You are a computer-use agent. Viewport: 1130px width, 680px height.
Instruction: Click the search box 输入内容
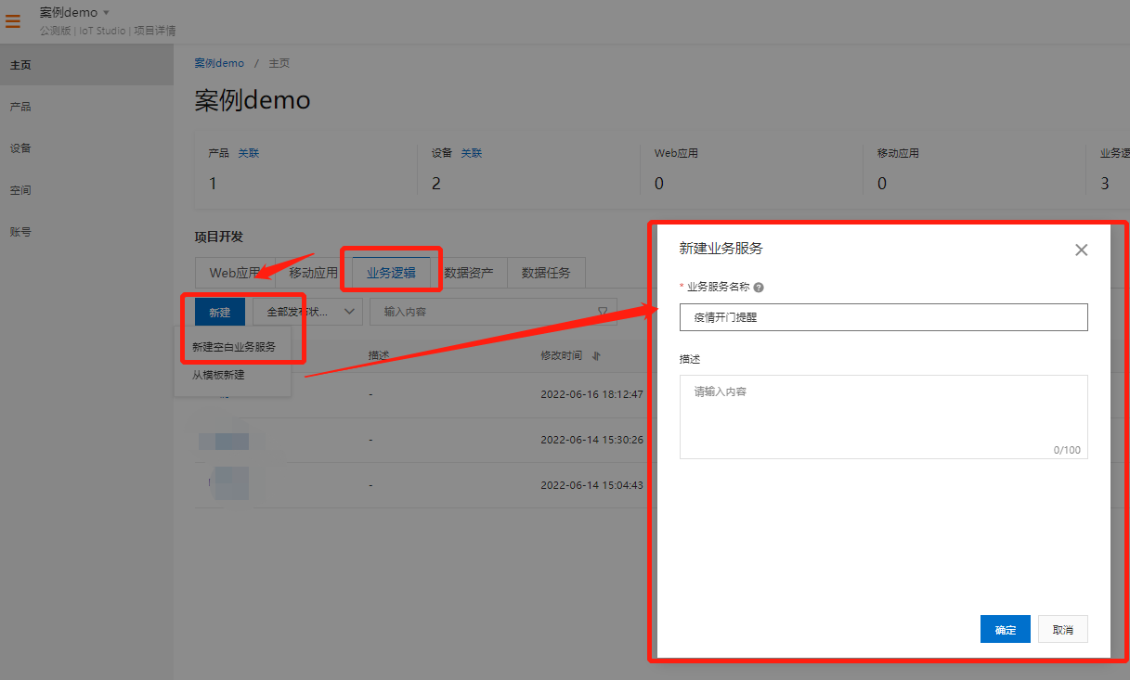point(494,312)
